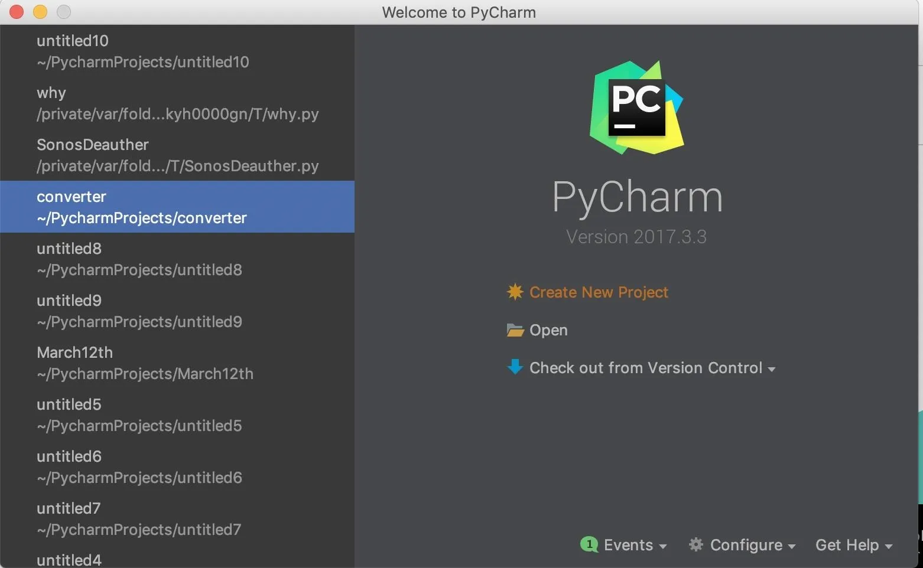
Task: Click Create New Project link
Action: tap(599, 292)
